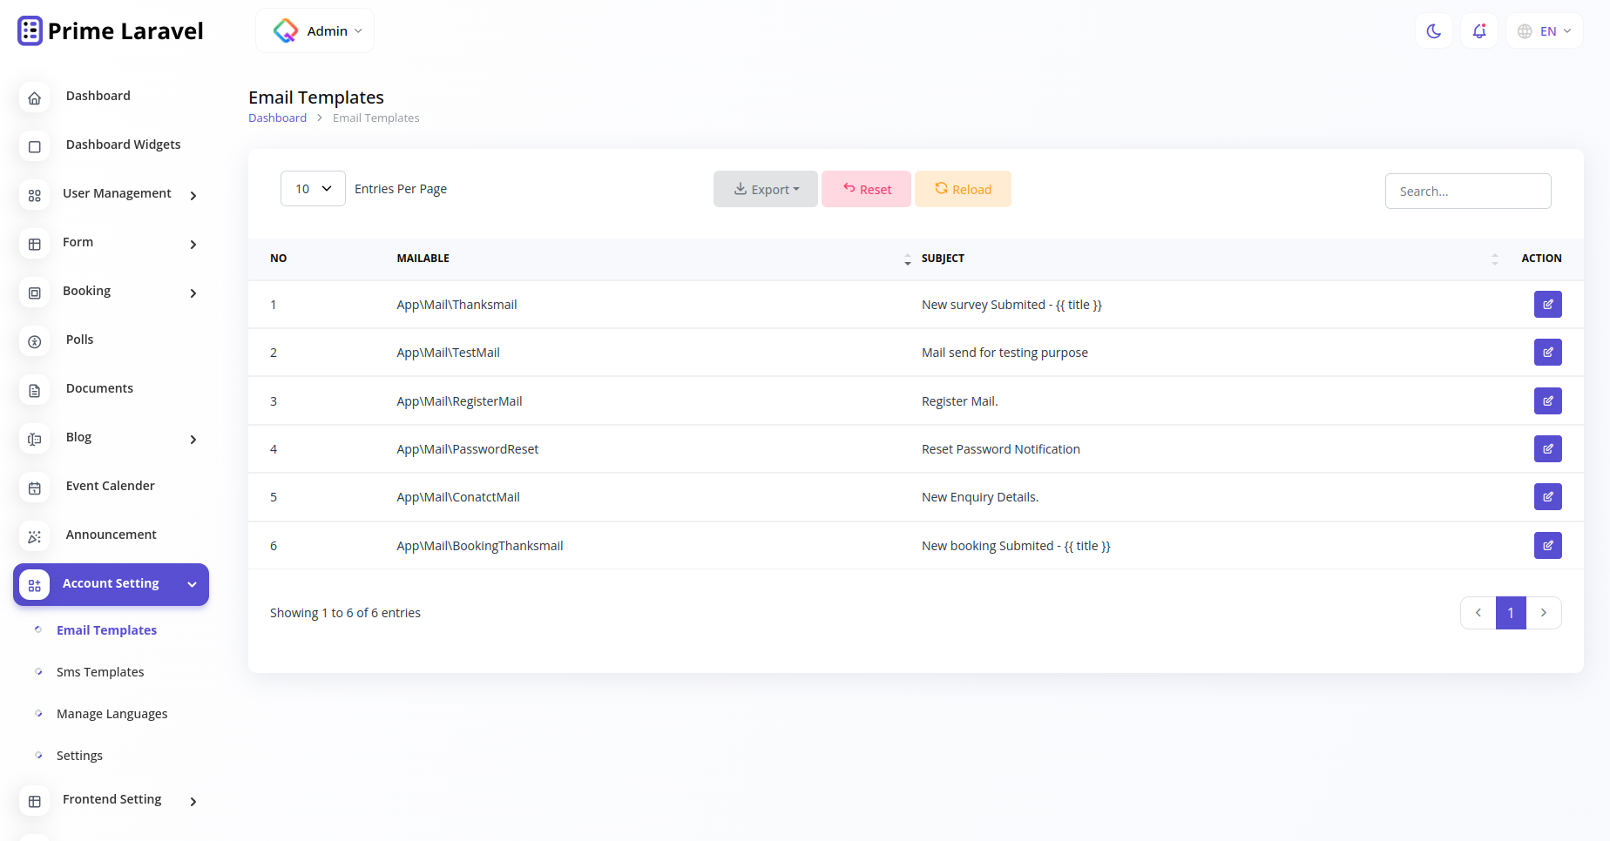Open the Entries Per Page dropdown
The image size is (1610, 841).
(312, 188)
